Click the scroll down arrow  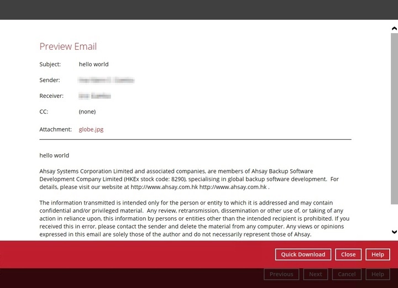pos(394,232)
